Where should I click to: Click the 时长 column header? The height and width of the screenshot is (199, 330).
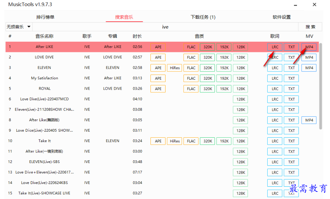coord(137,36)
